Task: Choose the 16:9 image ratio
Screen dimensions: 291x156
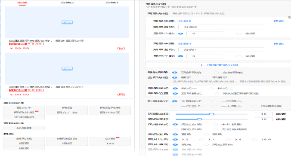Action: 255,140
